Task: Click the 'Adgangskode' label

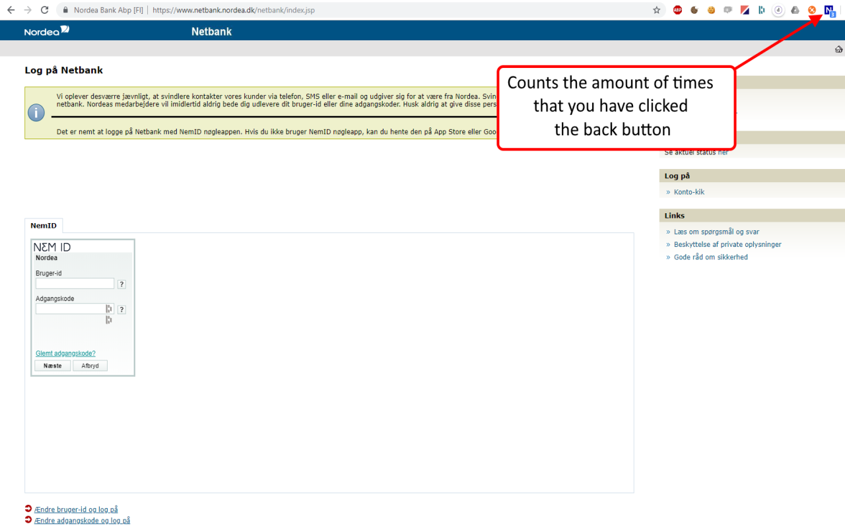Action: [55, 298]
